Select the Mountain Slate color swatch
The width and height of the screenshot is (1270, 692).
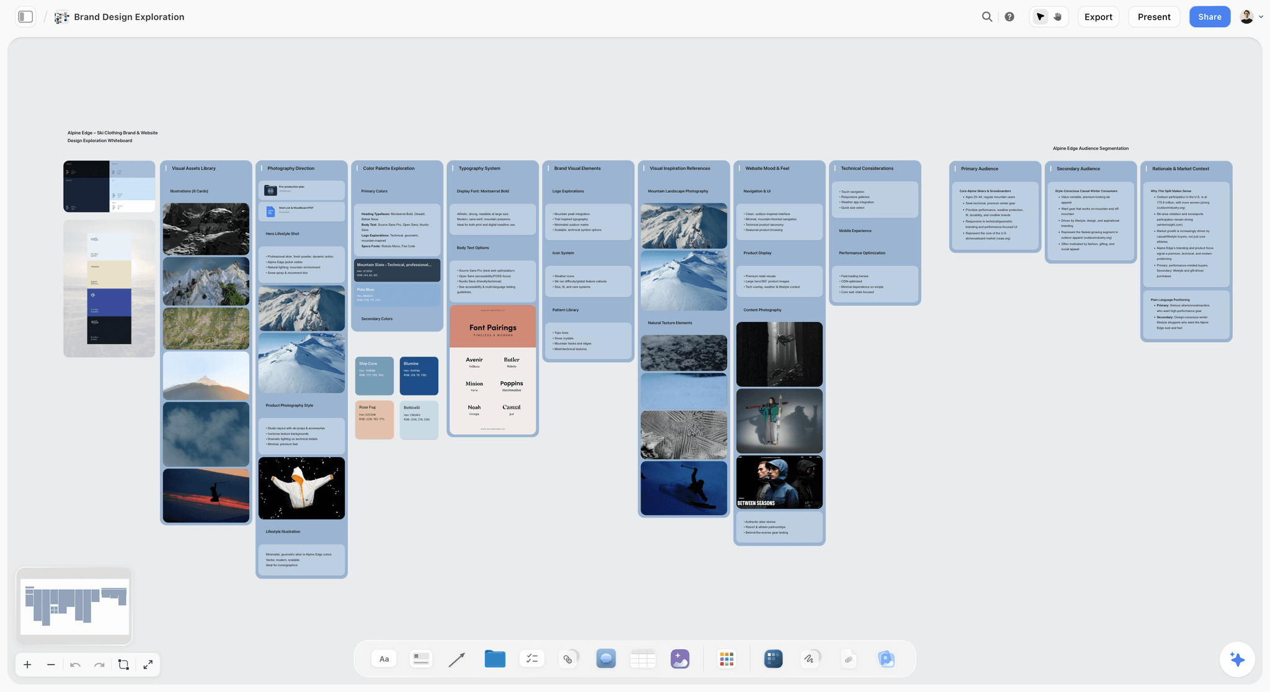coord(397,270)
